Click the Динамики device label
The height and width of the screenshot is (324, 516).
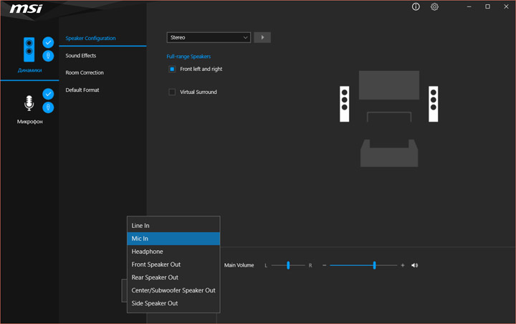coord(29,70)
